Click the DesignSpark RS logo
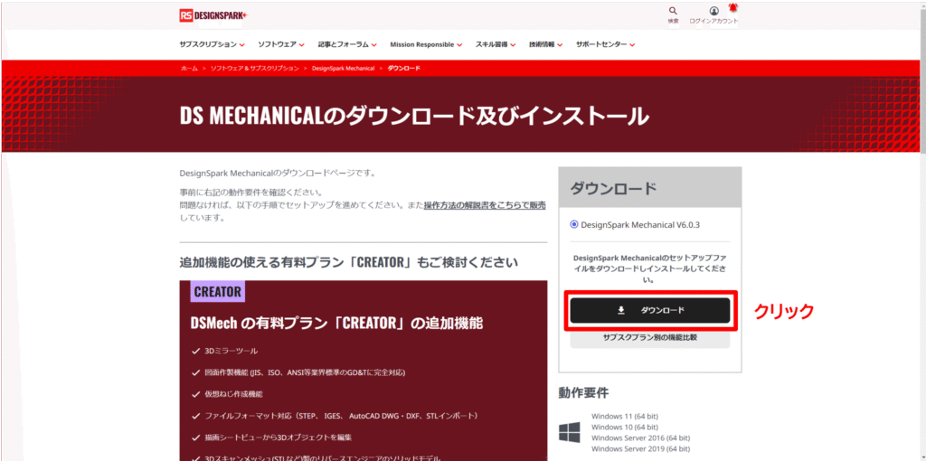 point(213,15)
